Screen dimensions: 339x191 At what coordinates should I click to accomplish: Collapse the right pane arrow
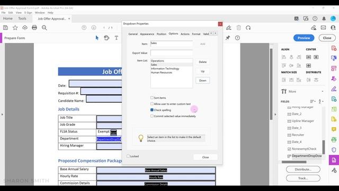(275, 115)
